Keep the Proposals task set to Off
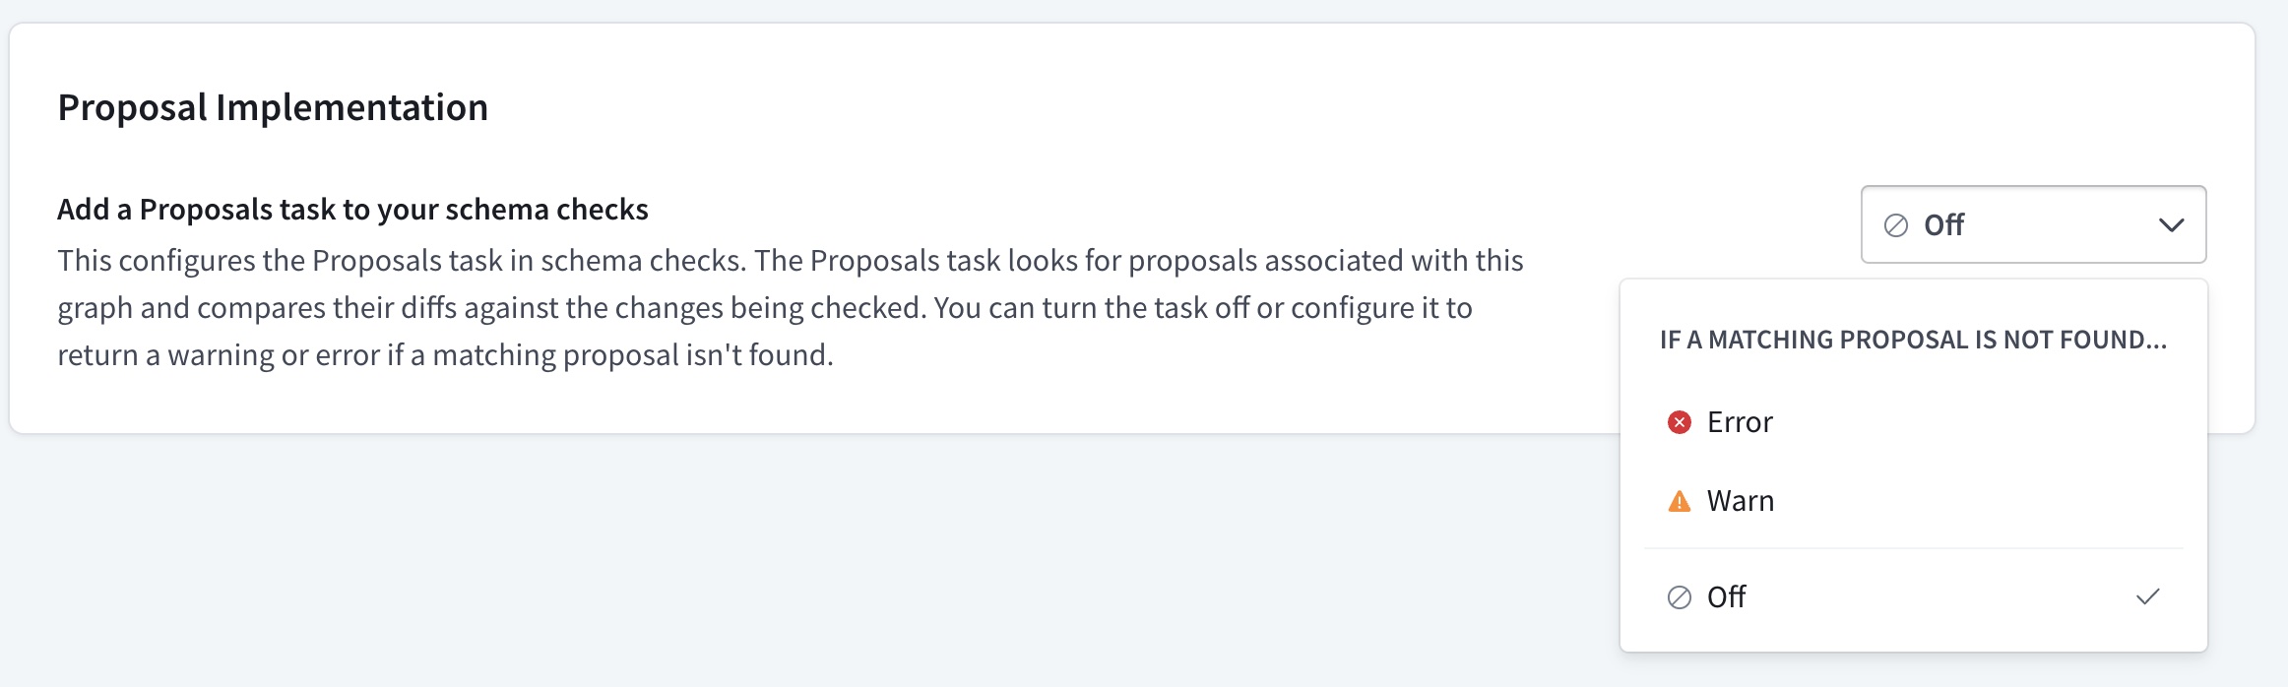 click(x=1726, y=596)
